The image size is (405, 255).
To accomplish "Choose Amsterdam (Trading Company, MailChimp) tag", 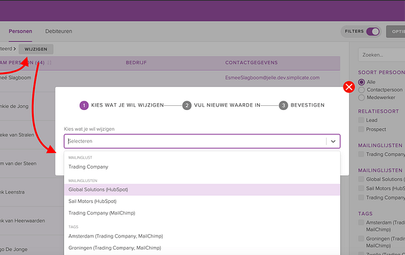I will click(202, 236).
